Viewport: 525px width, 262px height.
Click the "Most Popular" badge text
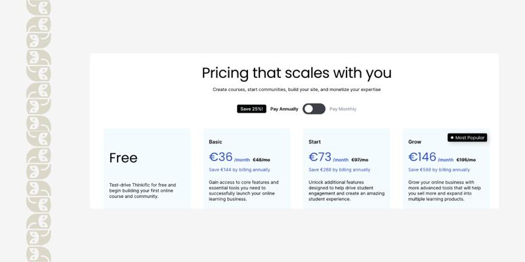[470, 138]
